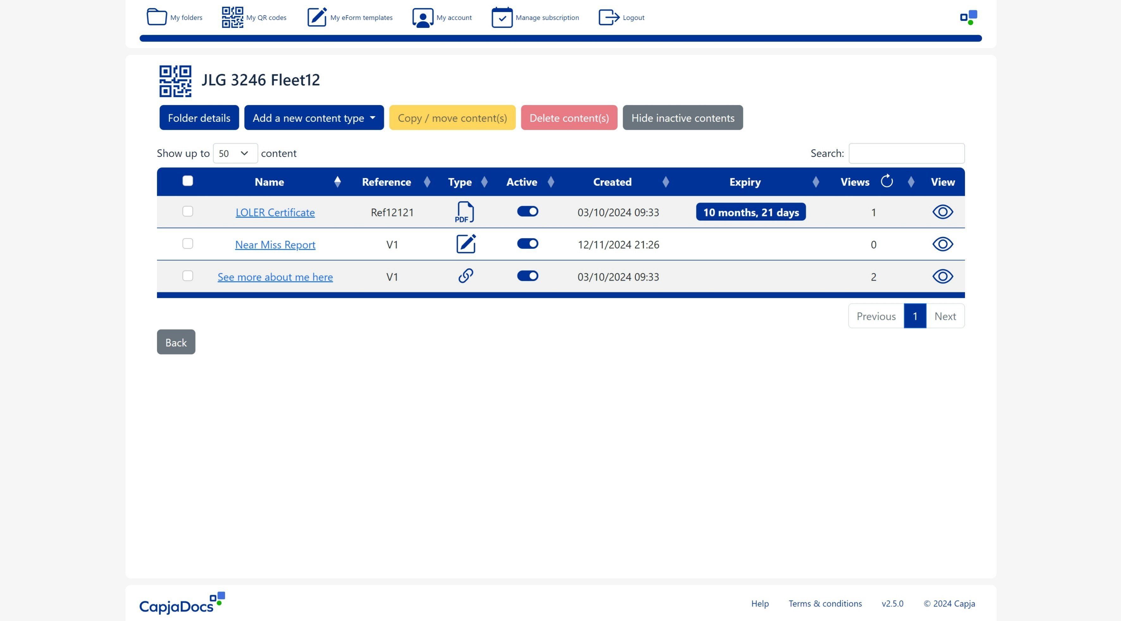Go to My account menu item

pyautogui.click(x=454, y=17)
